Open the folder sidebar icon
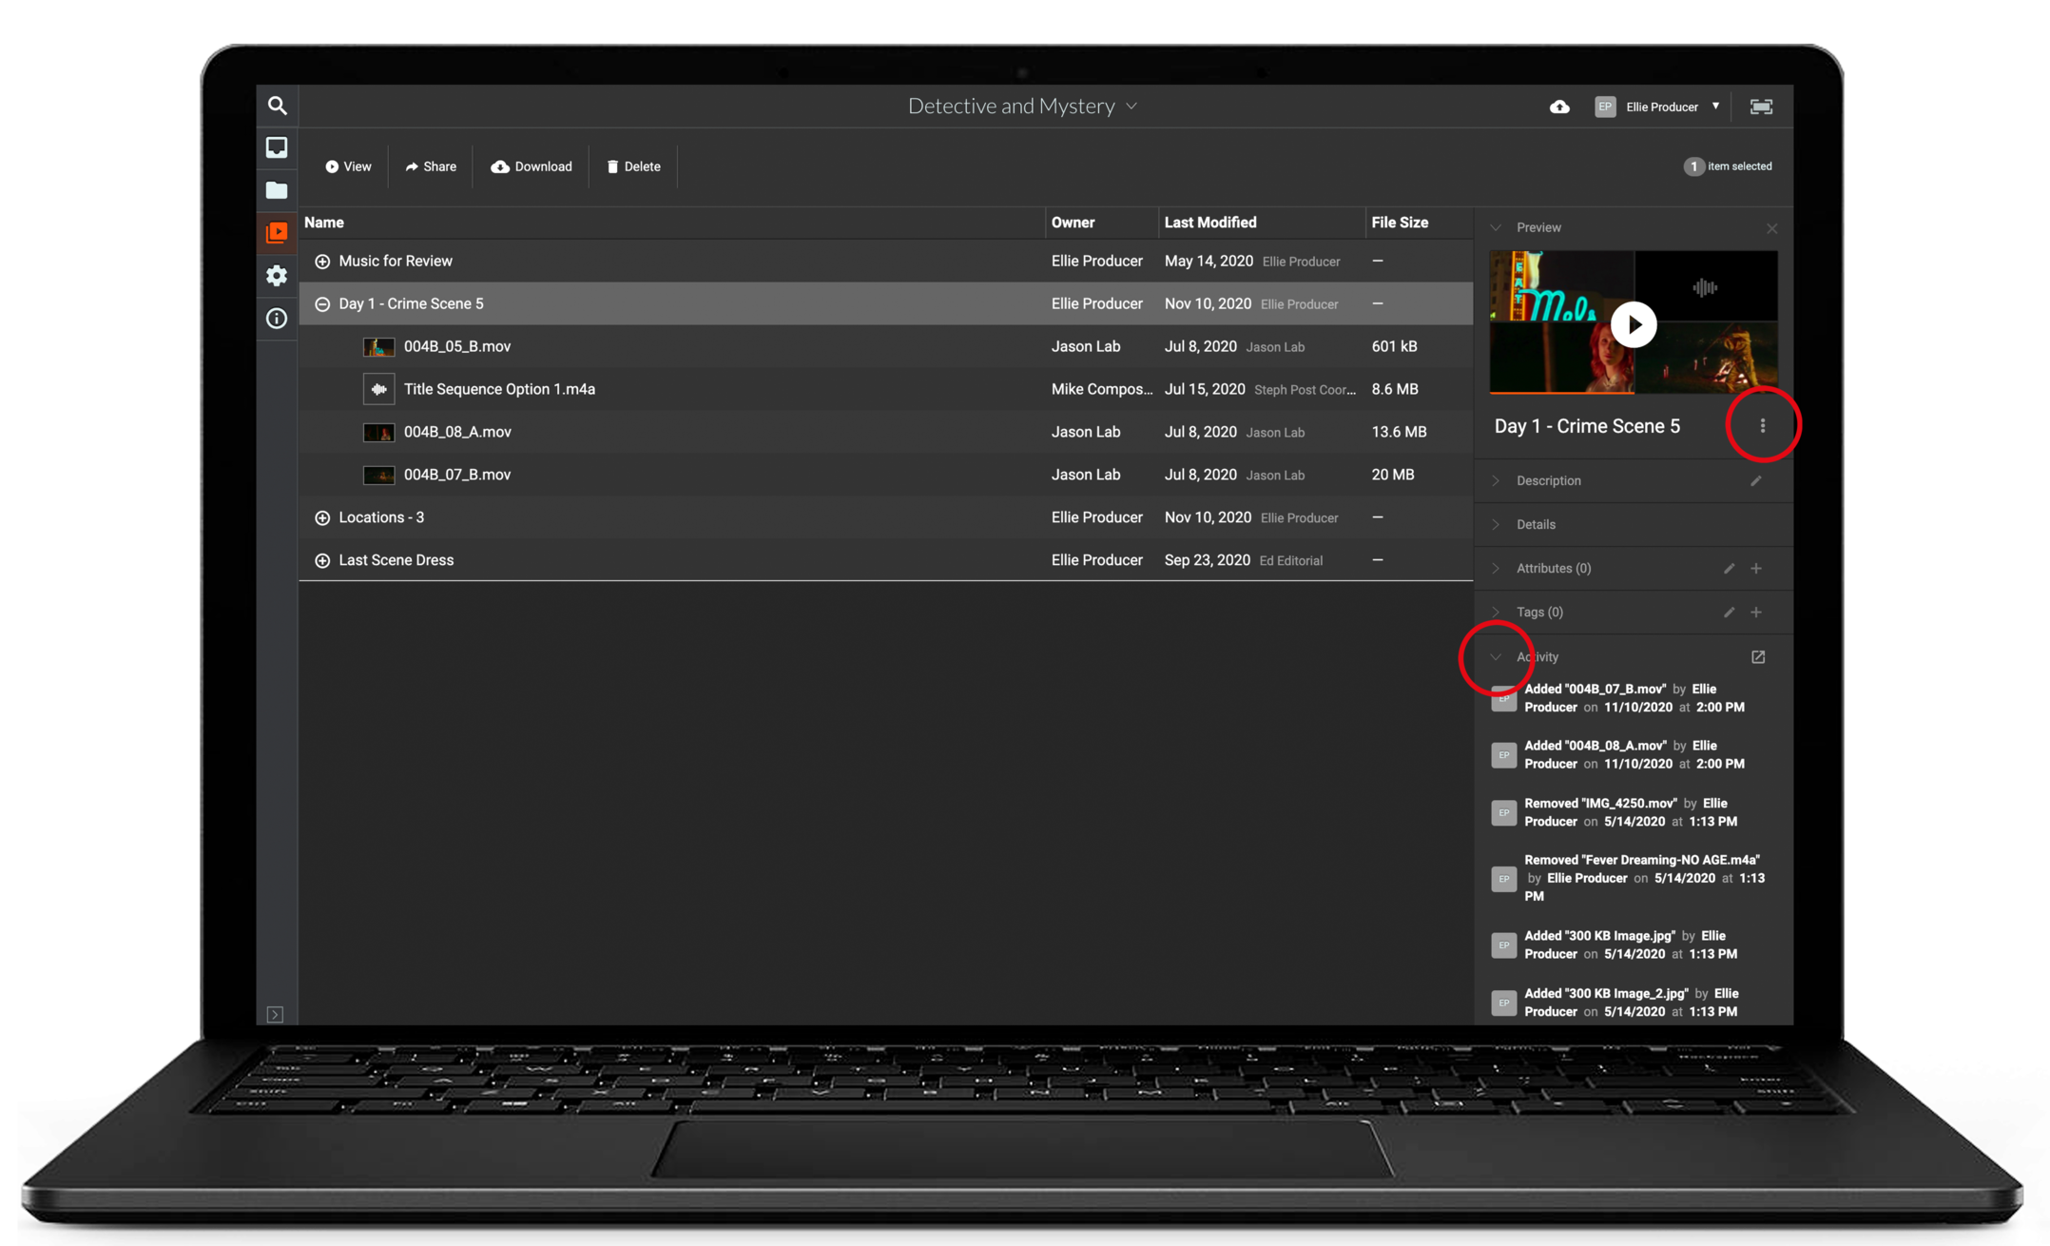Screen dimensions: 2050x1246 (277, 190)
